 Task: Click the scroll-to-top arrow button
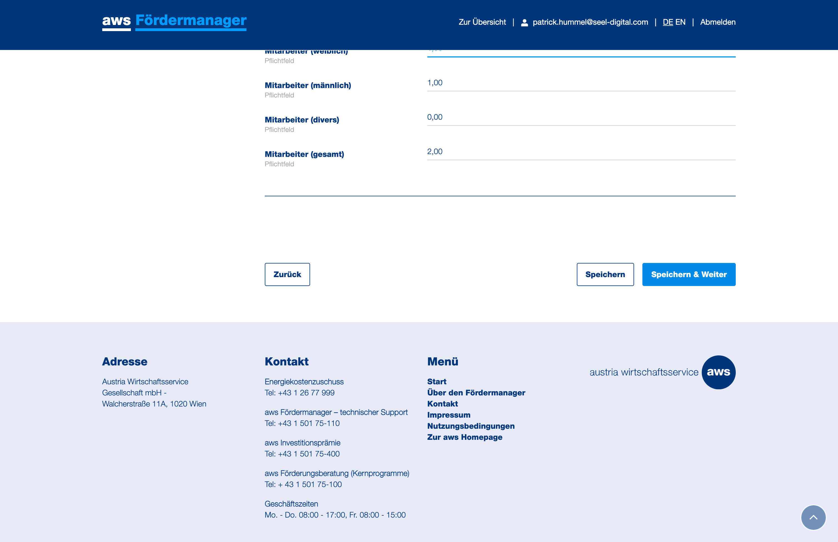[813, 517]
